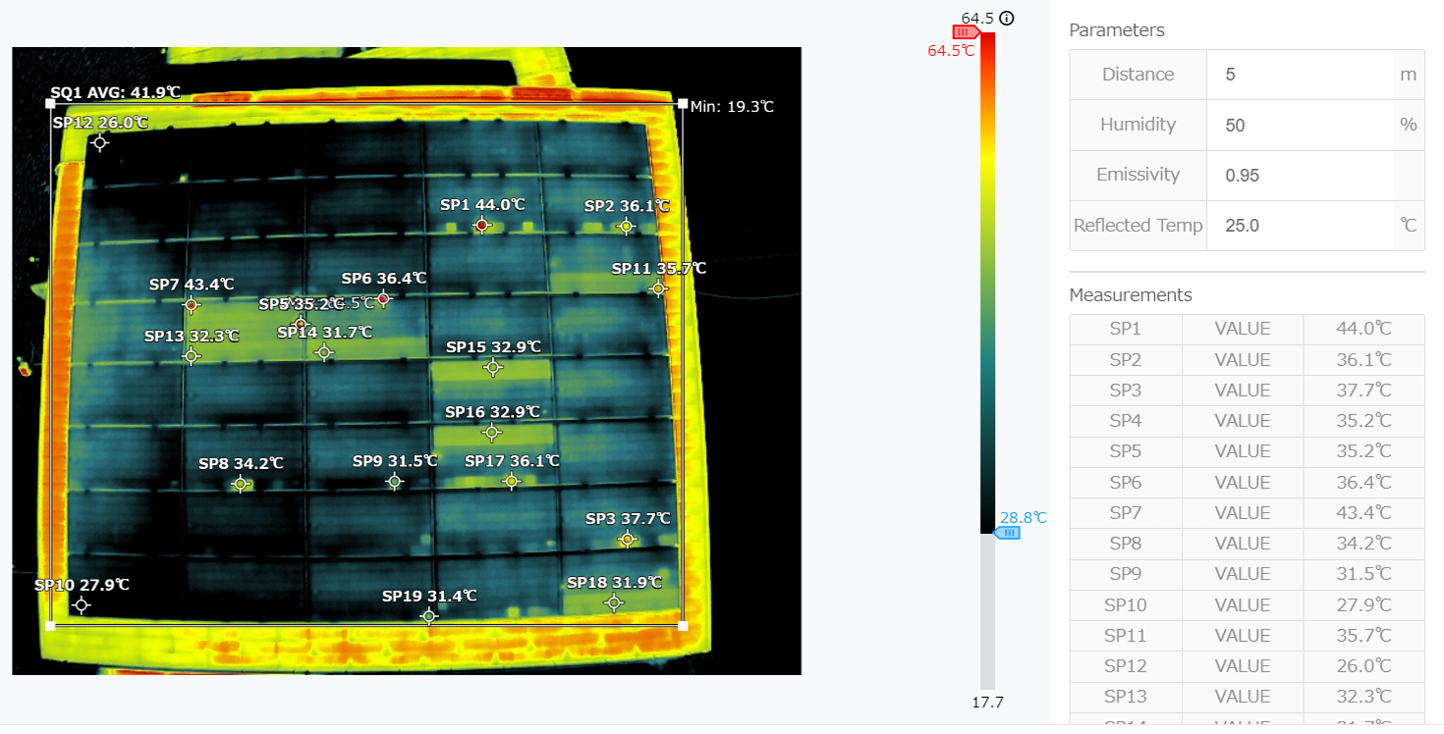The image size is (1444, 734).
Task: Select the SP15 spot marker
Action: coord(493,367)
